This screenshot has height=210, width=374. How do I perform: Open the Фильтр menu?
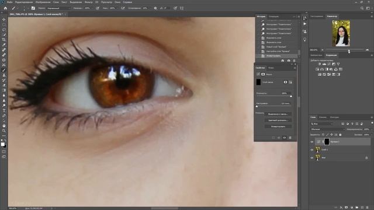88,2
